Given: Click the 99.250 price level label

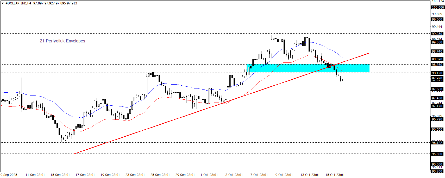Looking at the screenshot, I should point(437,34).
